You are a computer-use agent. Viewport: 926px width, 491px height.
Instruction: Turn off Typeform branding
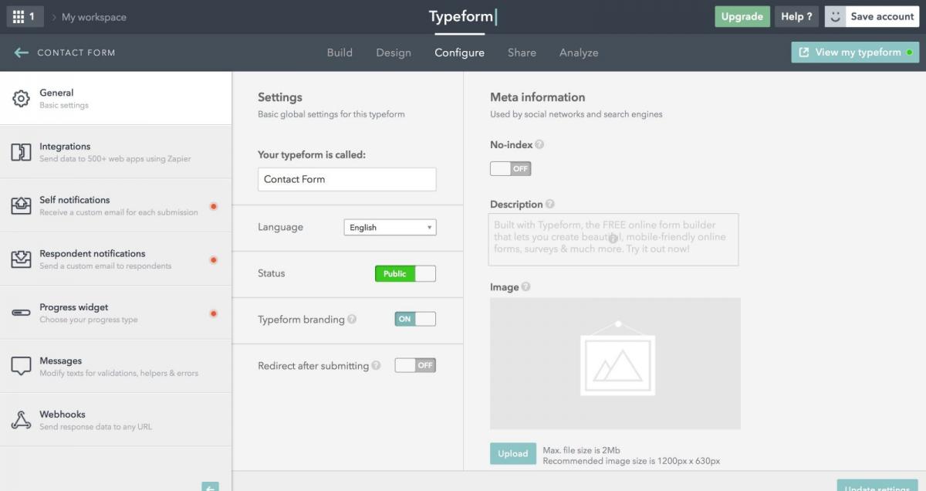[x=415, y=319]
